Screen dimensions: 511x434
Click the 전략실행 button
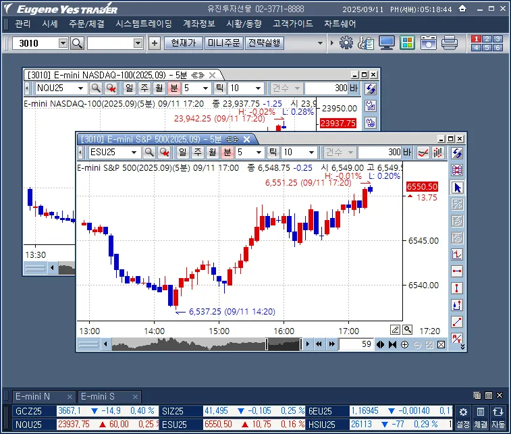[264, 43]
